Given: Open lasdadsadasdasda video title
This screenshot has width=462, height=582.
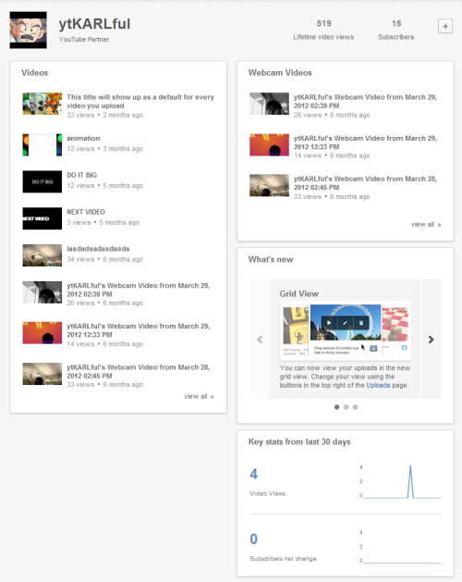Looking at the screenshot, I should pyautogui.click(x=98, y=249).
